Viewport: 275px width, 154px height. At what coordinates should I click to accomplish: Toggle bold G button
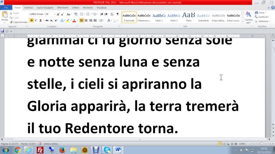[32, 21]
